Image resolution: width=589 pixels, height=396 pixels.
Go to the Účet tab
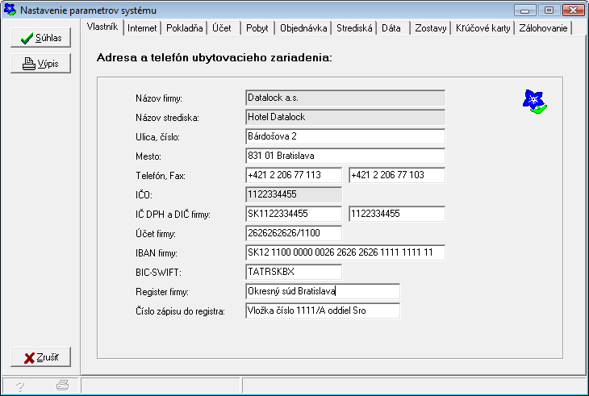click(x=221, y=28)
